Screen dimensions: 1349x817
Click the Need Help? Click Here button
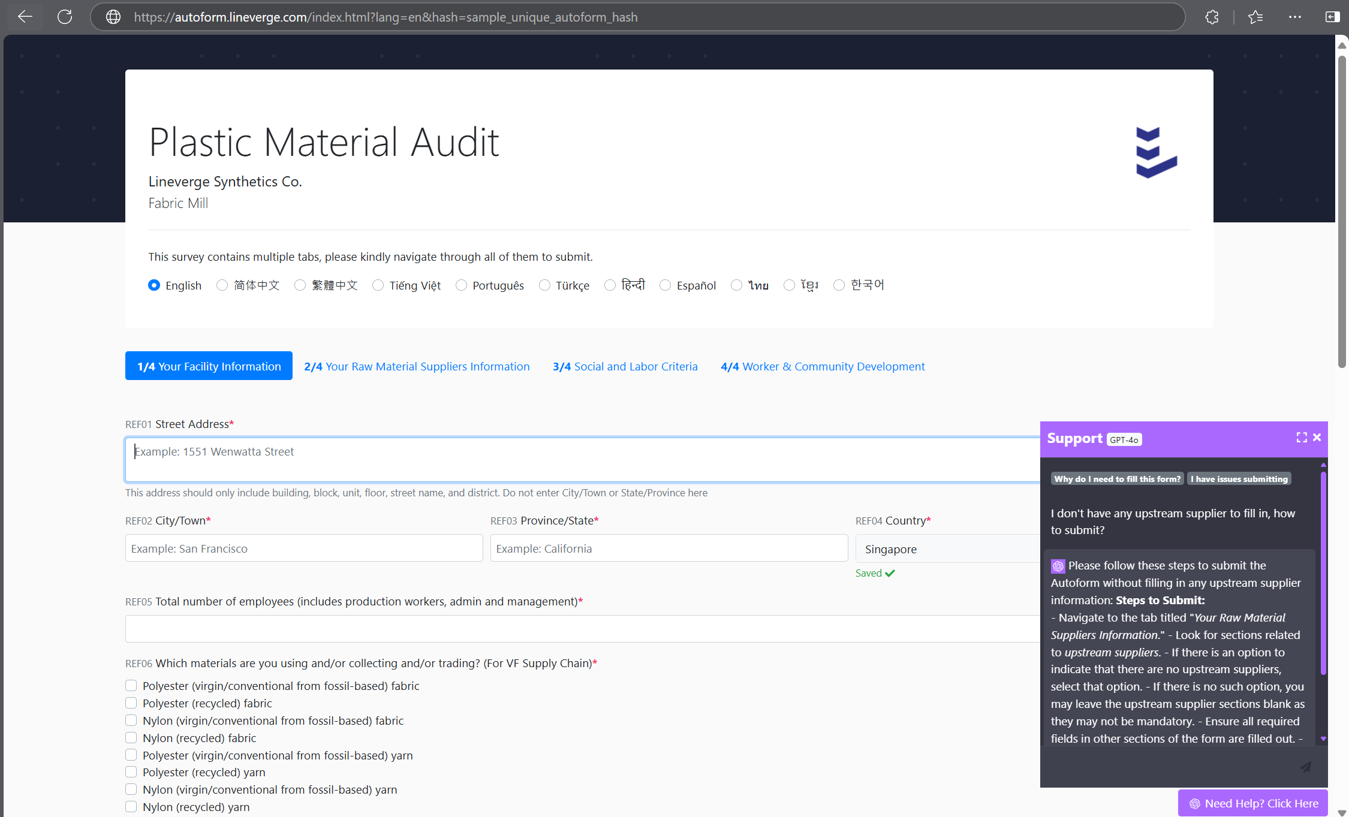pos(1253,803)
